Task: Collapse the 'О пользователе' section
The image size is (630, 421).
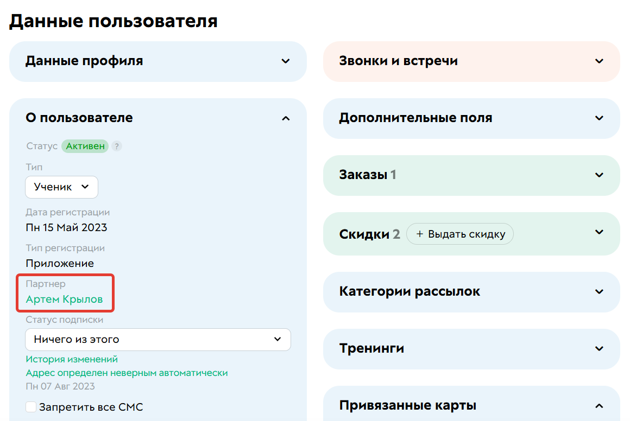Action: [286, 118]
